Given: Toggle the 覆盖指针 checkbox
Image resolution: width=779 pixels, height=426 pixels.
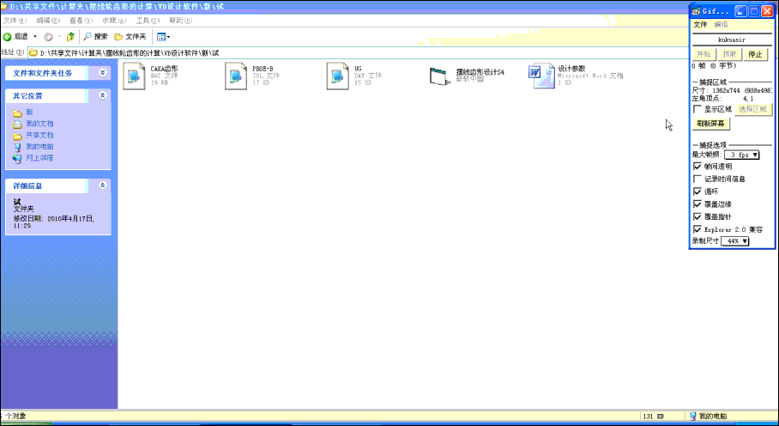Looking at the screenshot, I should [697, 216].
